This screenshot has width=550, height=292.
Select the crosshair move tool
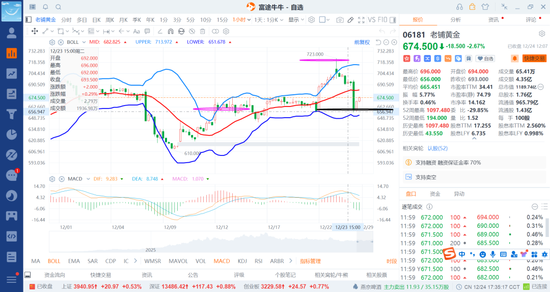pos(35,31)
